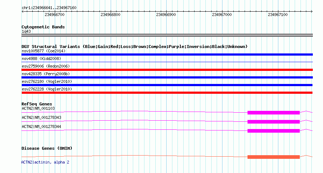Click ruler tick label 234966800
Viewport: 323px width, 173px height.
(110, 15)
